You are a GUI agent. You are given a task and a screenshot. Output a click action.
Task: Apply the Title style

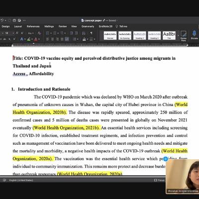pos(169,35)
